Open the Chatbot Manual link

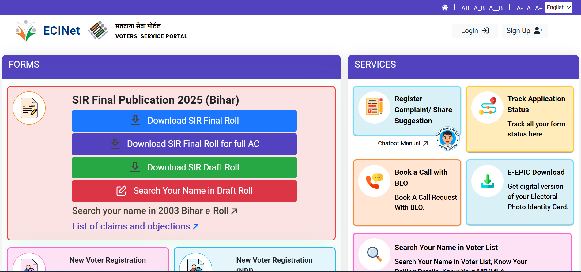tap(402, 143)
